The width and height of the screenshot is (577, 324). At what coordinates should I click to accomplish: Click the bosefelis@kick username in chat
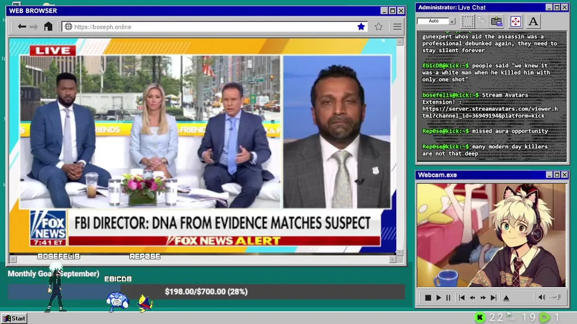[450, 95]
